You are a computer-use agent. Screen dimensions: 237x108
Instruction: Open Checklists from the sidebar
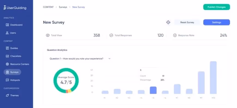pos(13,56)
